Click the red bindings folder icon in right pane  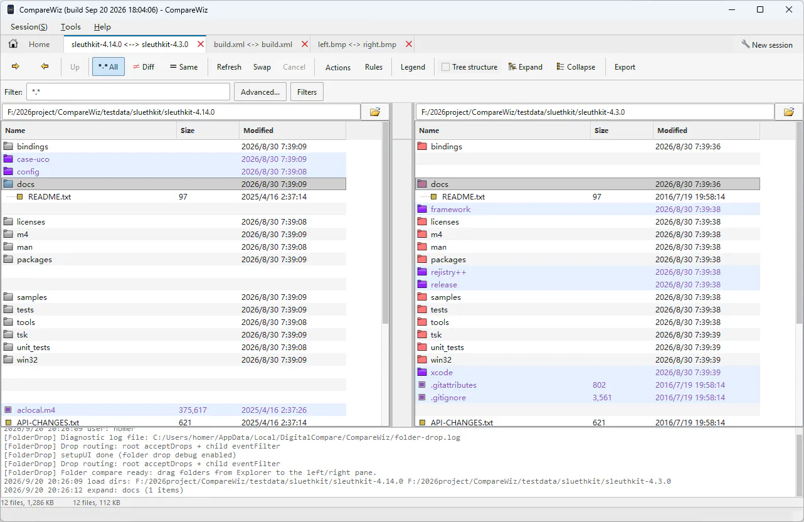click(x=422, y=146)
